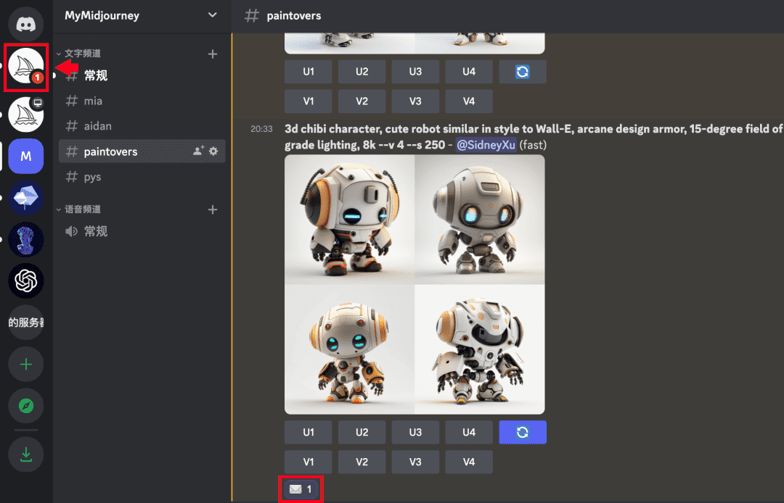Make variations with lower V1 button

[309, 462]
